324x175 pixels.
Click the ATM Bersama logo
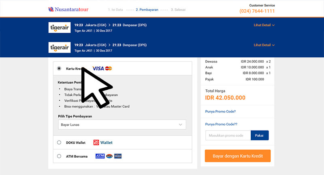(100, 156)
